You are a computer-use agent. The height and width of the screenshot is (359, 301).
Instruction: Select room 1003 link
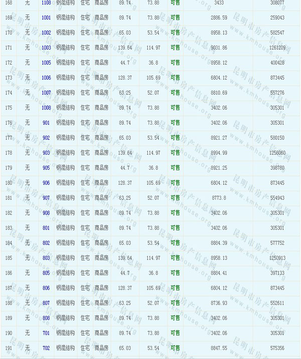click(x=46, y=48)
